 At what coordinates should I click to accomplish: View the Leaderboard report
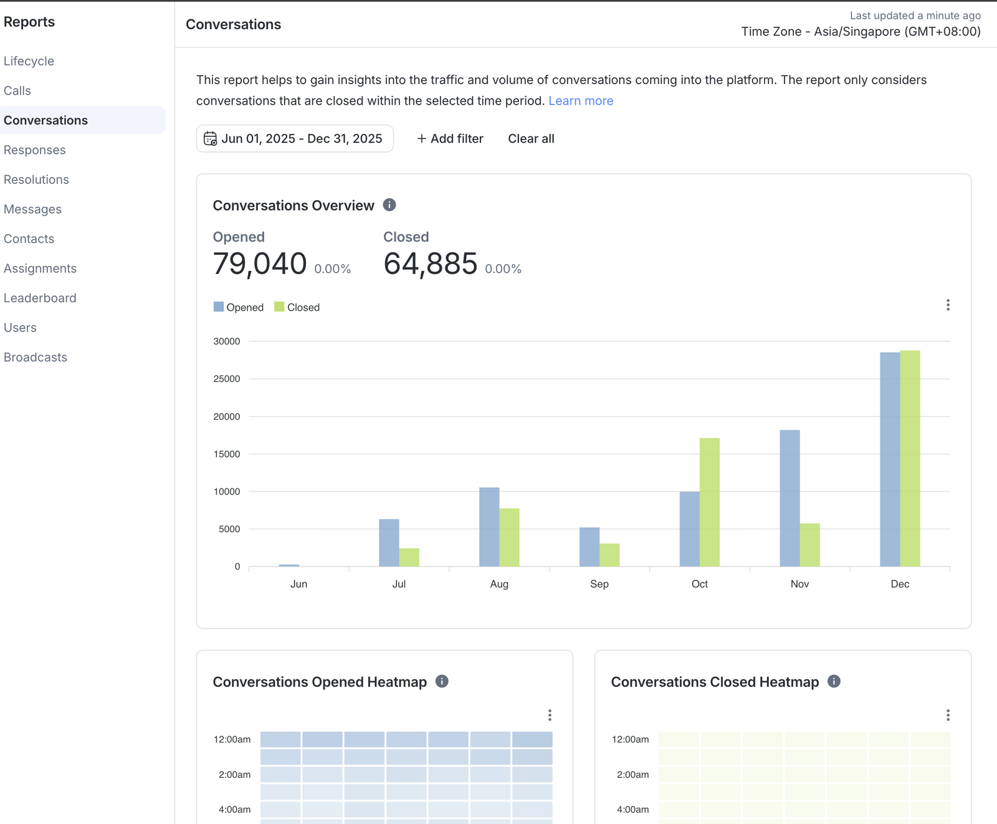coord(40,298)
